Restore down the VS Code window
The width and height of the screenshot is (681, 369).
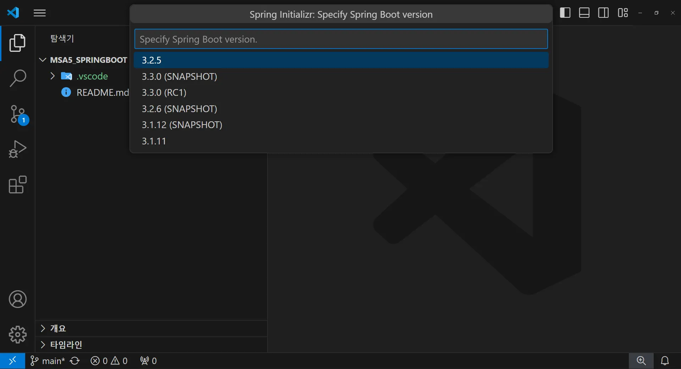[x=657, y=13]
